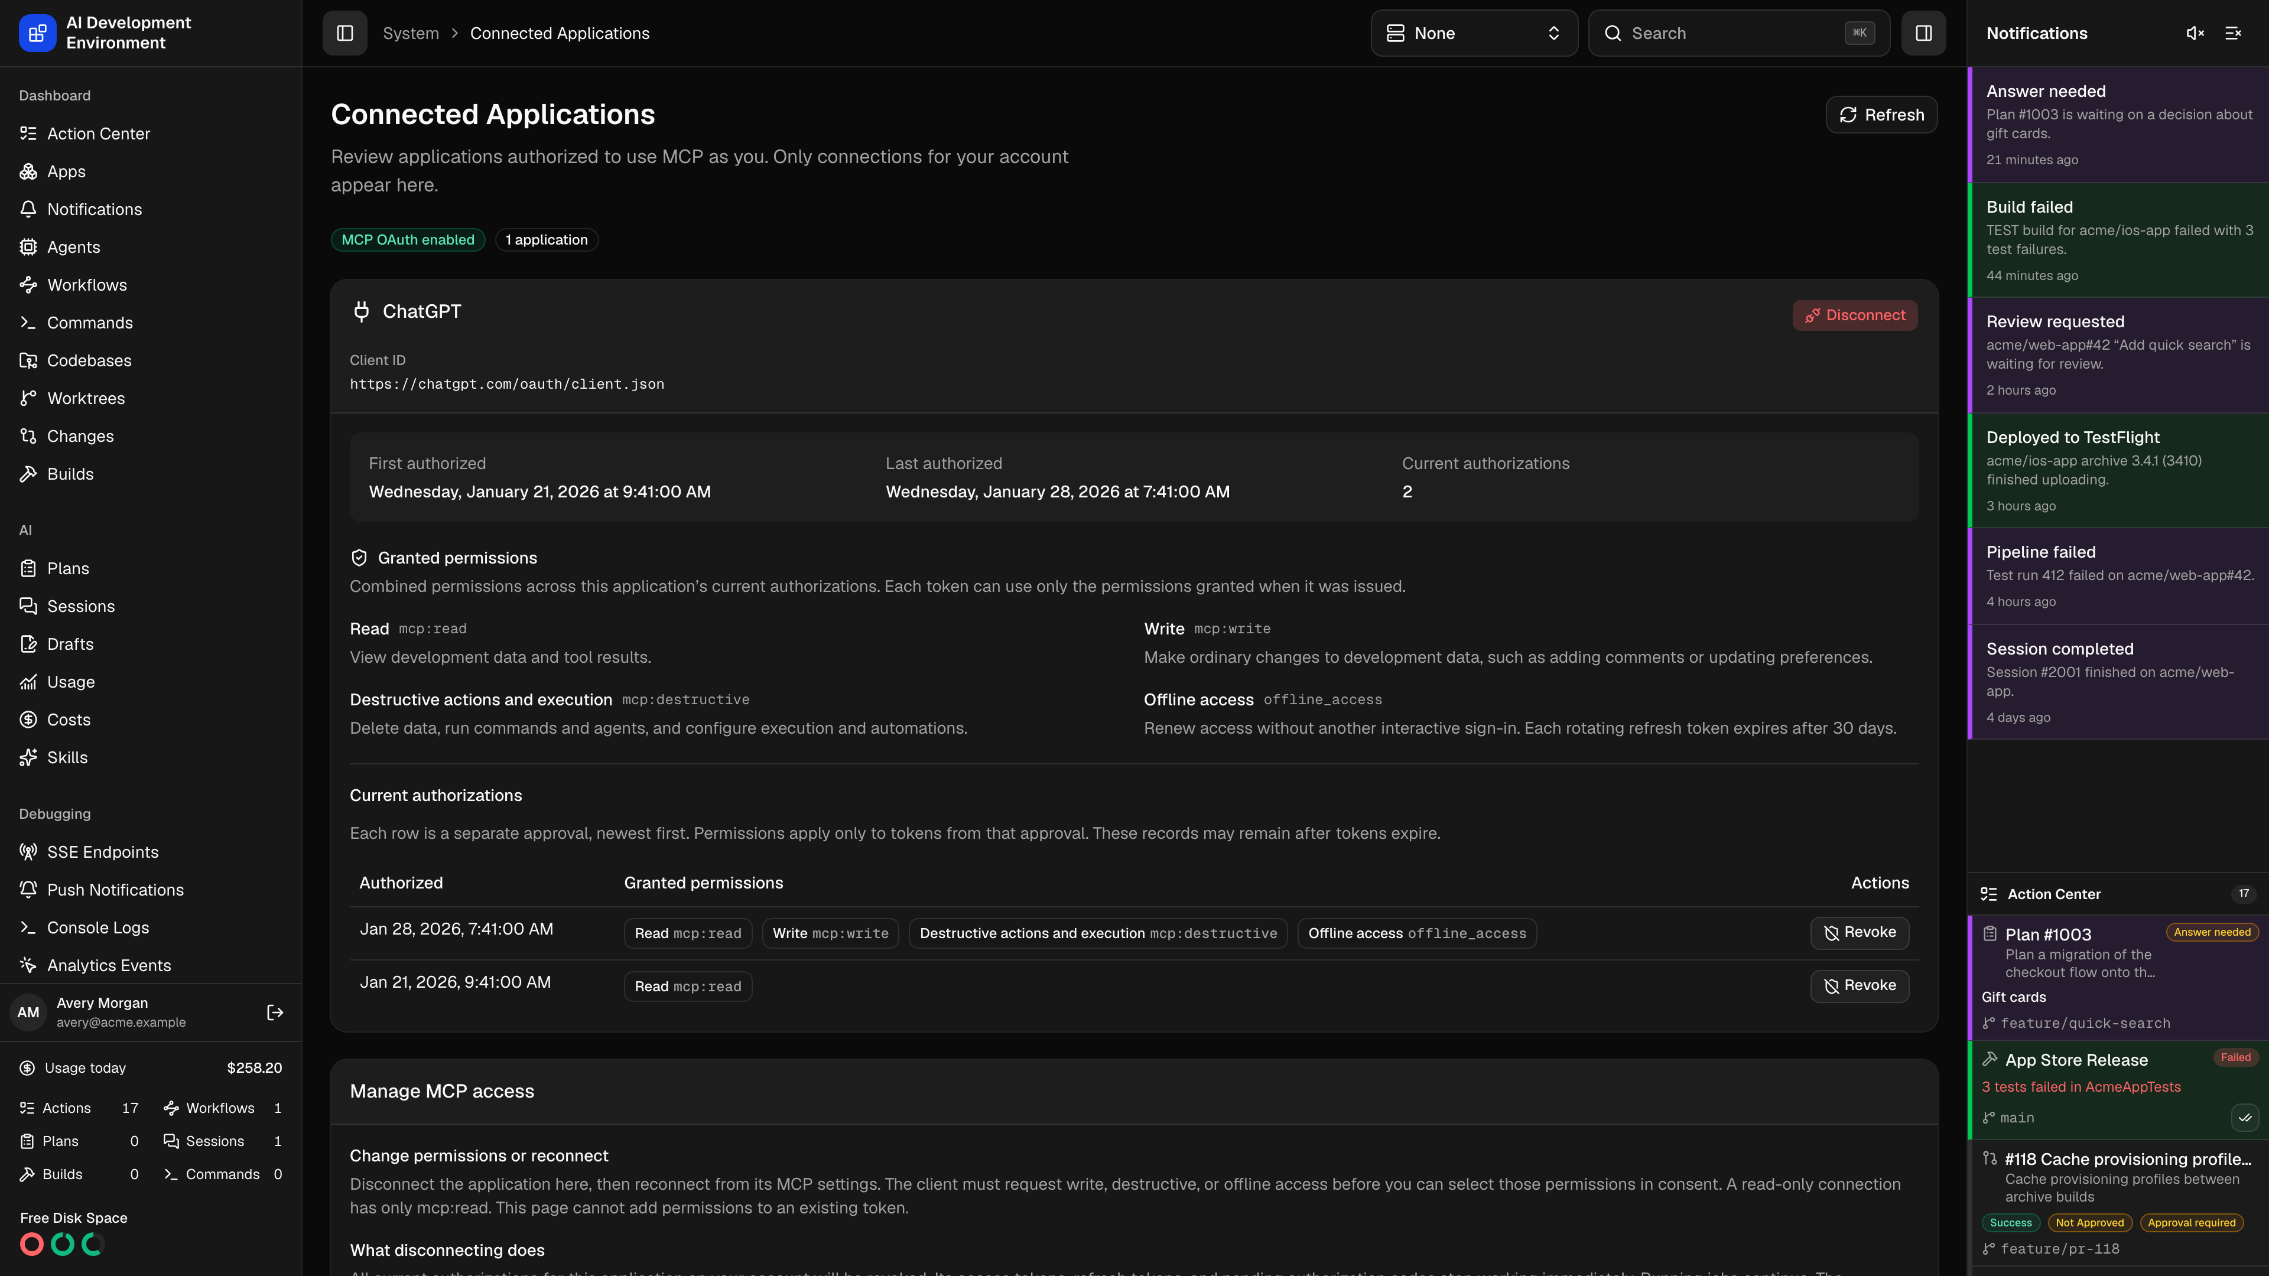Revoke the Jan 28, 2026 authorization
Viewport: 2269px width, 1276px height.
(x=1860, y=933)
